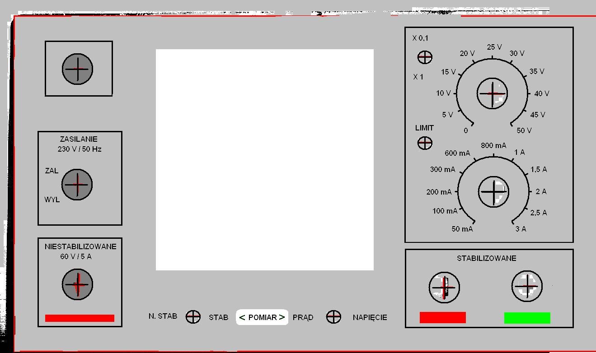596x353 pixels.
Task: Click the left STABILIZOWANE output terminal
Action: 444,287
